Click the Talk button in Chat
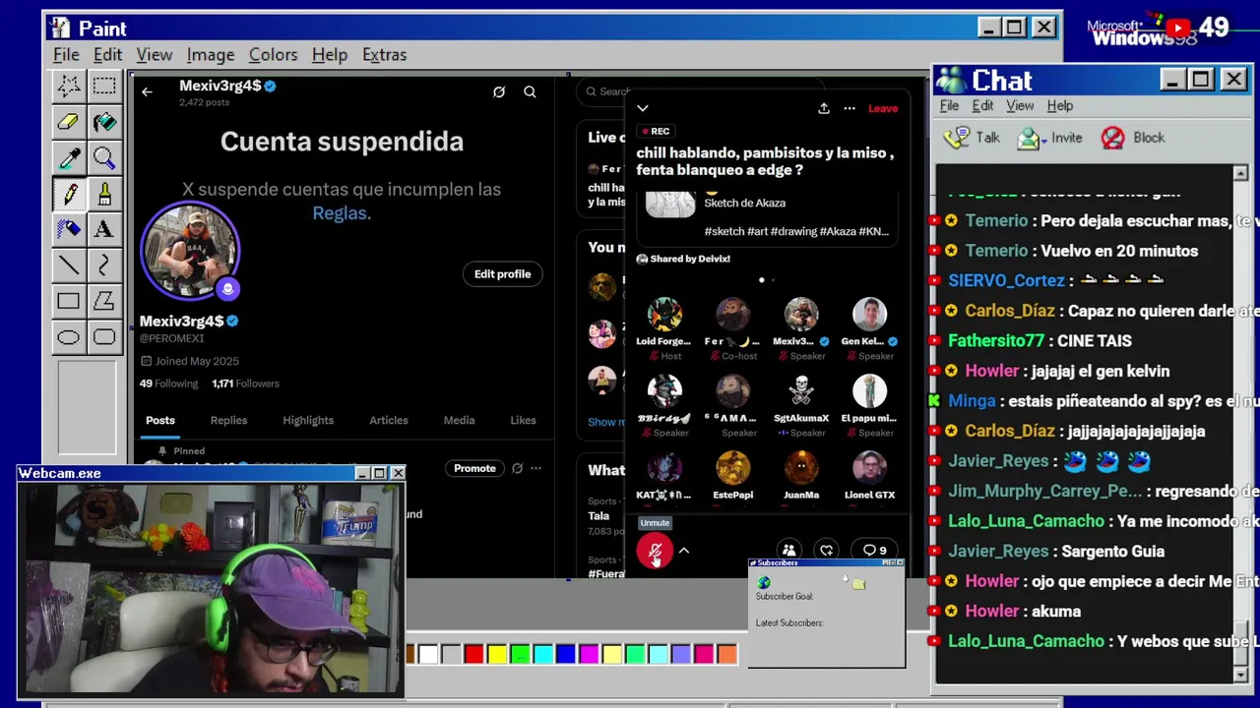 click(x=972, y=138)
